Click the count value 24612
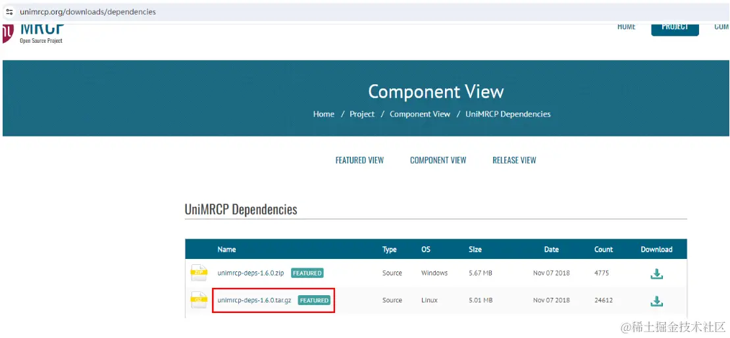The height and width of the screenshot is (338, 730). [604, 300]
